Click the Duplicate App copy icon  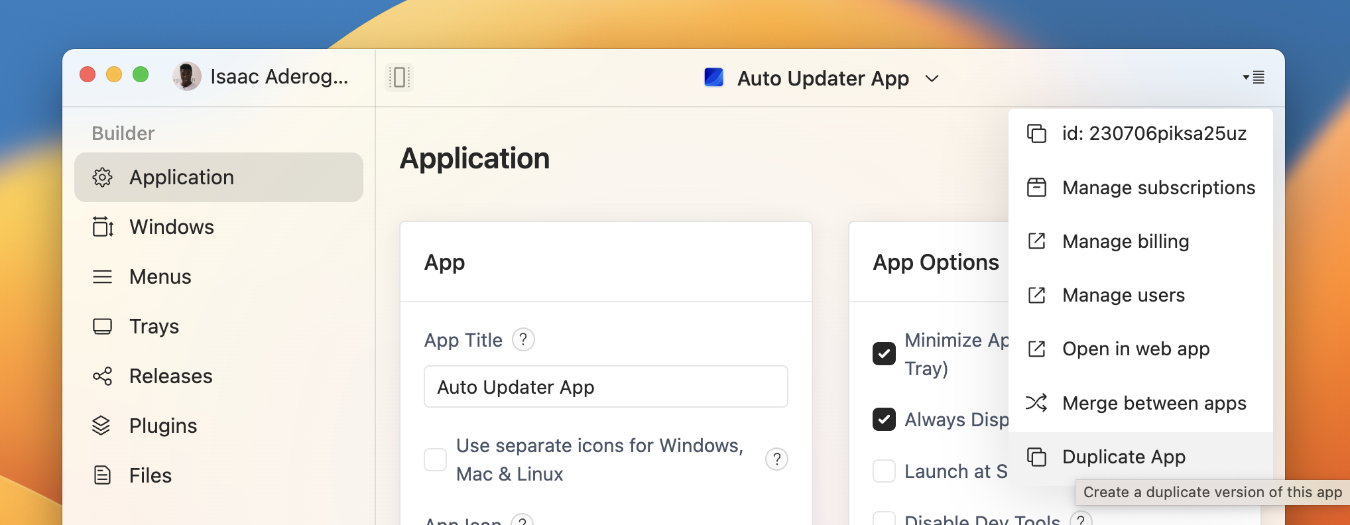pos(1036,457)
